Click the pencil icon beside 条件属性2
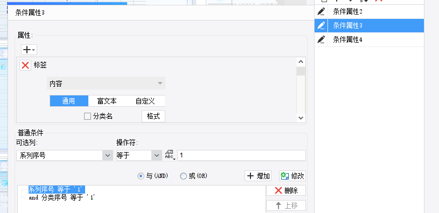 [321, 12]
